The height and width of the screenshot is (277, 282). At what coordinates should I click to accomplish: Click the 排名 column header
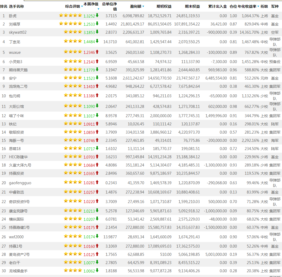pos(4,6)
